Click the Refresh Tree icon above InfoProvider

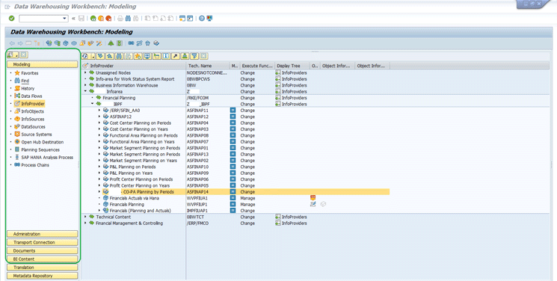pyautogui.click(x=85, y=56)
